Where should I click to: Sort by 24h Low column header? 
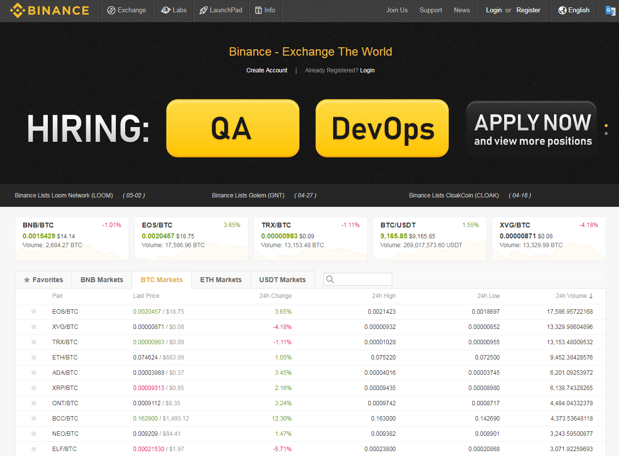click(x=488, y=296)
